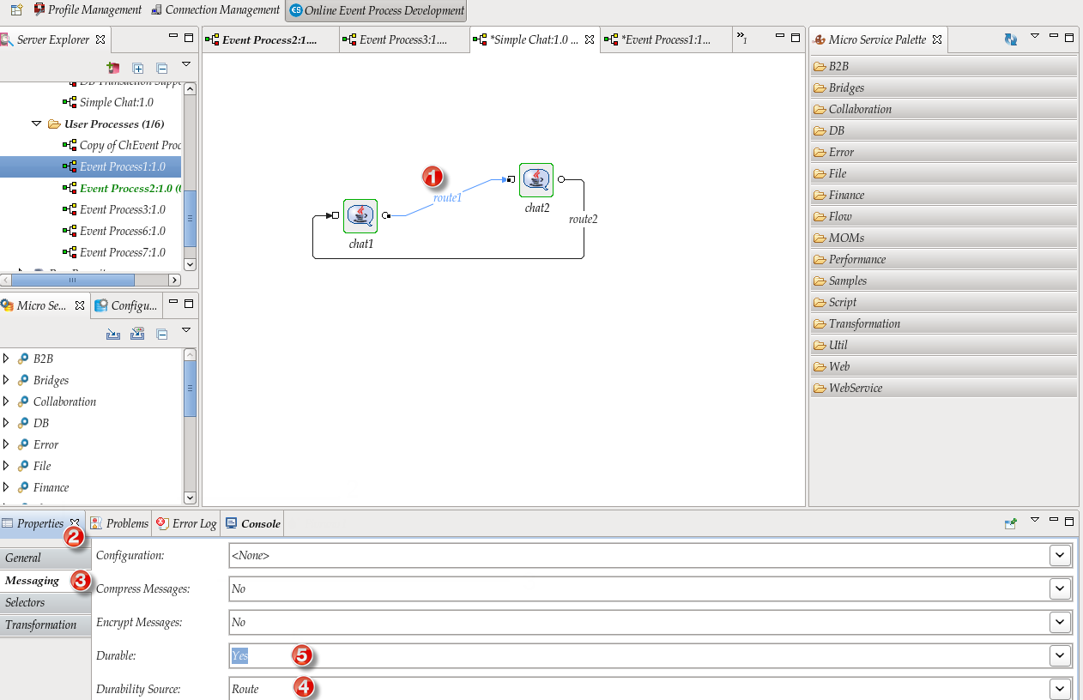Expand the Collaboration node in Micro Service tree
The image size is (1083, 700).
(x=6, y=401)
